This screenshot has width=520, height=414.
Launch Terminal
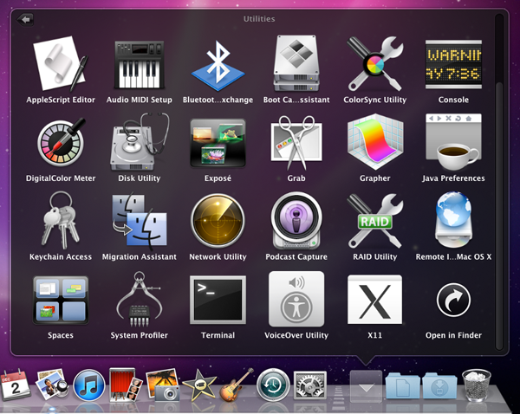[218, 300]
